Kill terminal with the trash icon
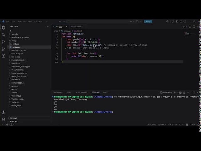Screen dimensions: 201x151 click(184, 92)
